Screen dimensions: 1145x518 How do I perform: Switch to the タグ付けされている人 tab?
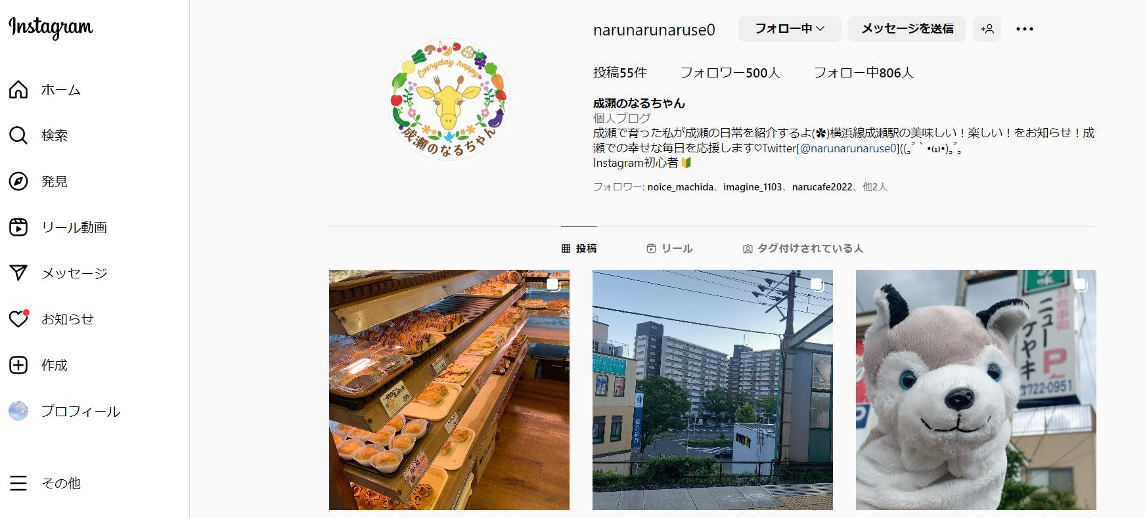point(803,248)
